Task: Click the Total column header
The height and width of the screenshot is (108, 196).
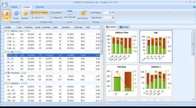Action: 20,27
